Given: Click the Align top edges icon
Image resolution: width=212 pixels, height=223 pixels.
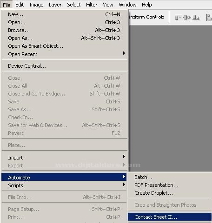Looking at the screenshot, I should pyautogui.click(x=178, y=17).
